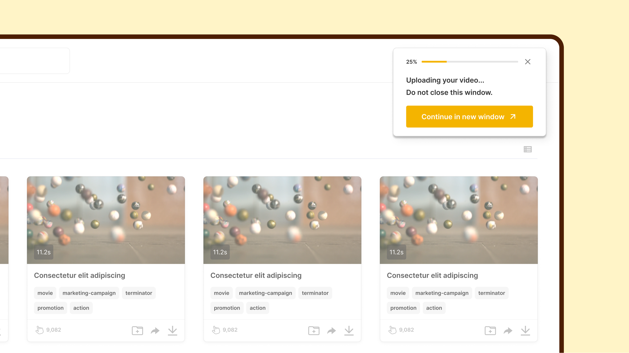Open thumbnail of the middle video card
The width and height of the screenshot is (629, 353).
(x=282, y=220)
